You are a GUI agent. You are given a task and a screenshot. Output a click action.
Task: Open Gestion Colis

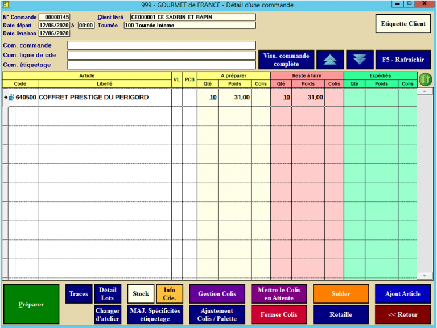pyautogui.click(x=217, y=294)
